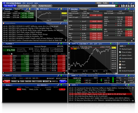Open 1yr/Line chart period dropdown
Screen dimensions: 138x113
(84, 44)
